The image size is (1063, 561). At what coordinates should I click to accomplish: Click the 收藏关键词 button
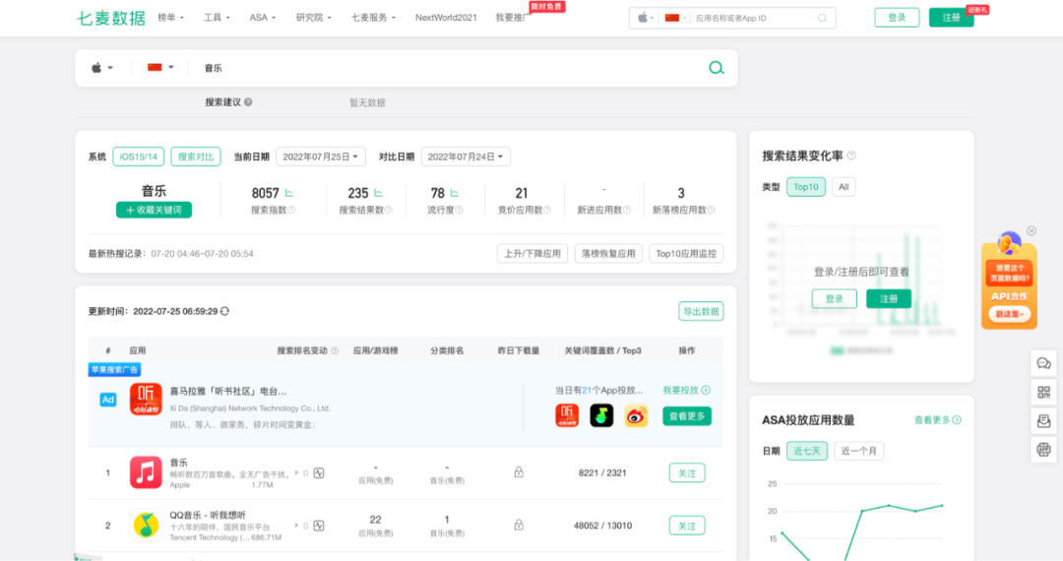pos(154,210)
